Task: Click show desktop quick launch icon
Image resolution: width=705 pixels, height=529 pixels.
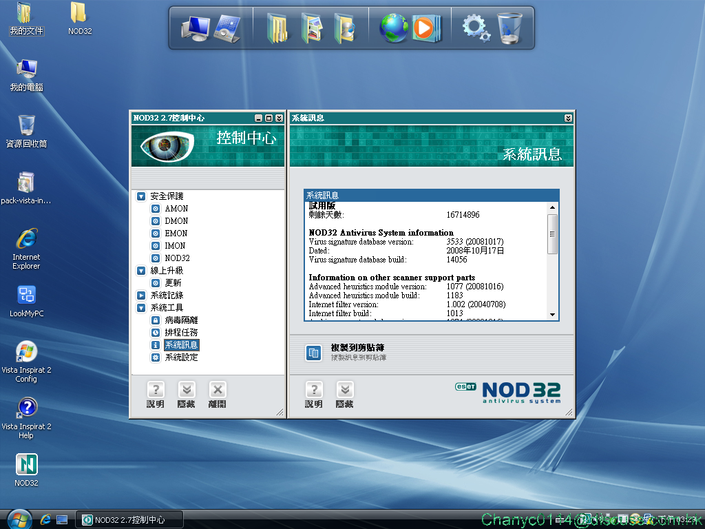Action: coord(62,519)
